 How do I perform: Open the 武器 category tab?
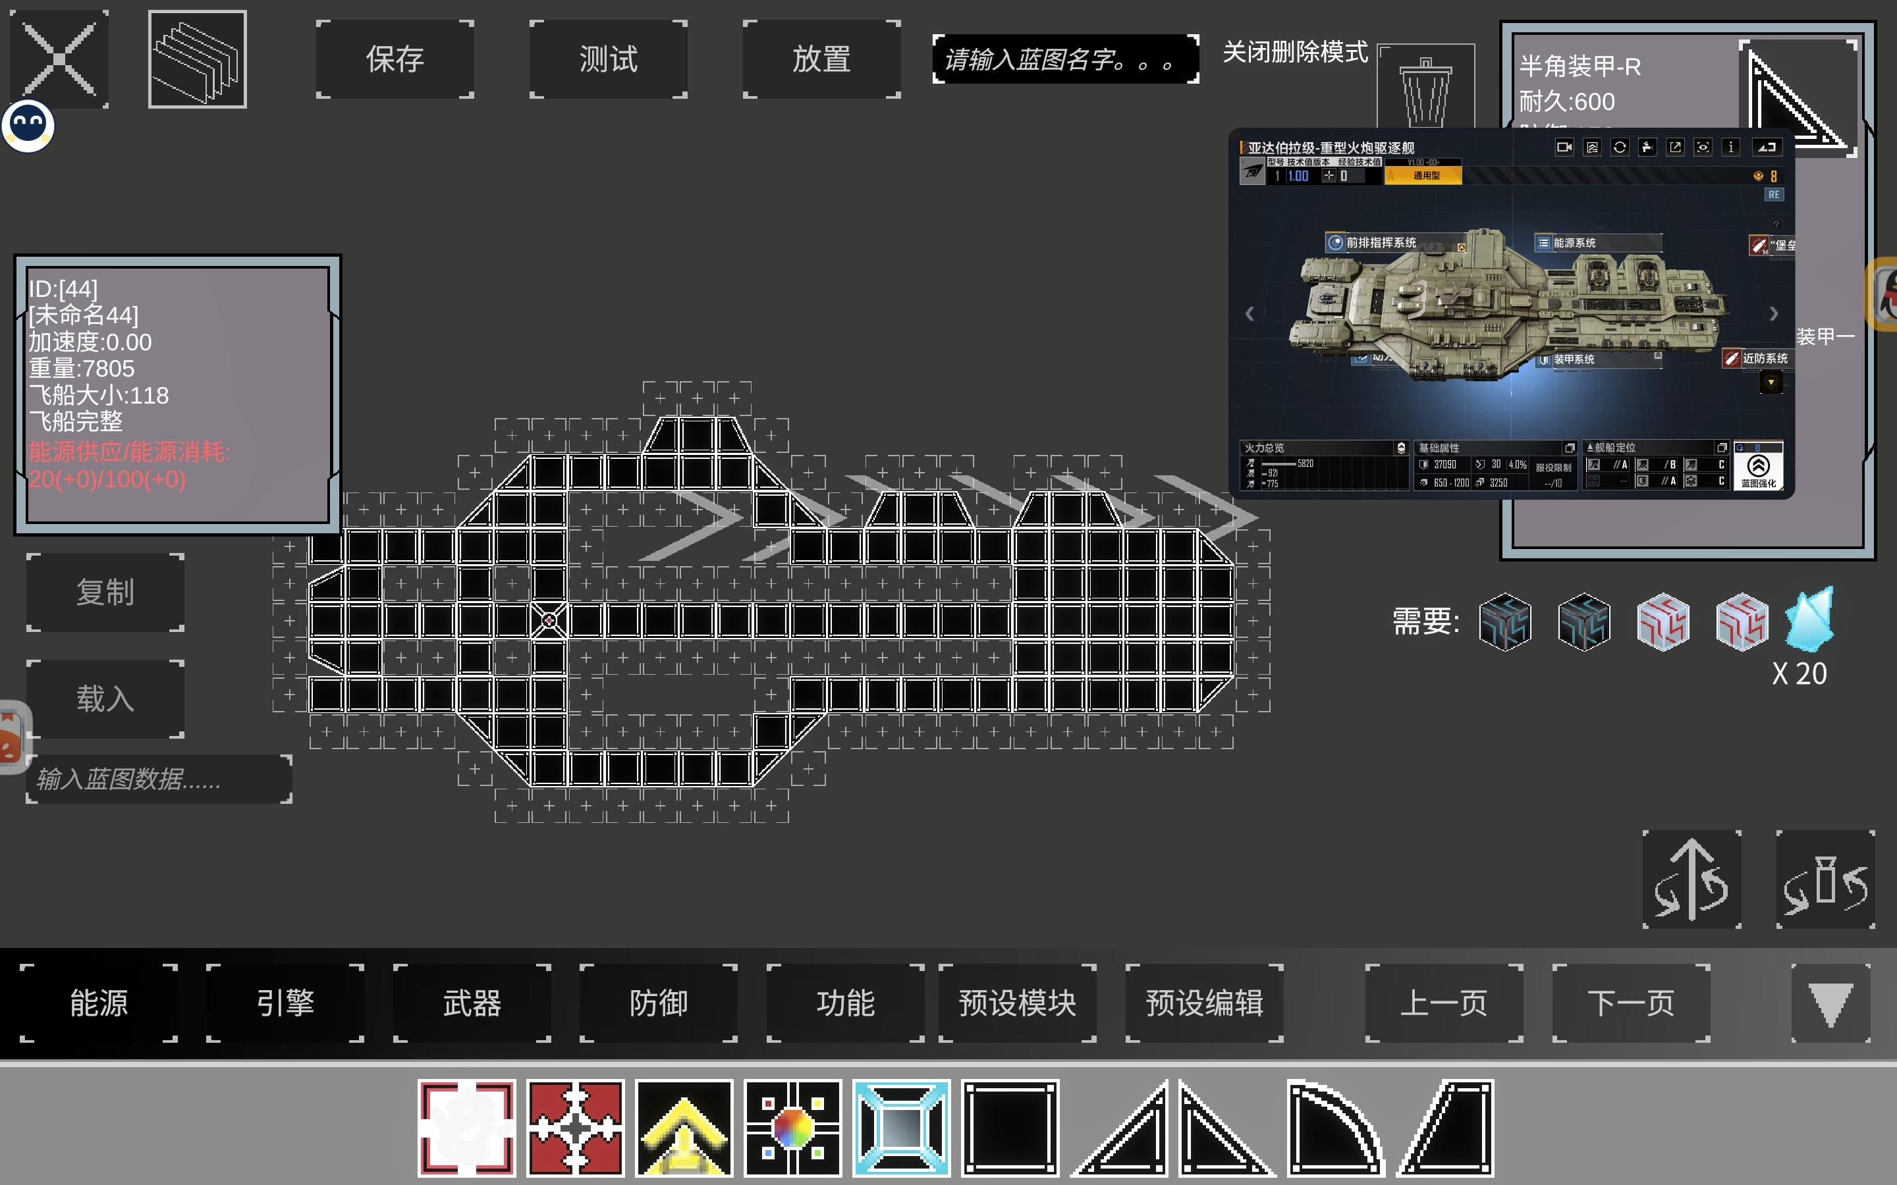click(x=472, y=1003)
